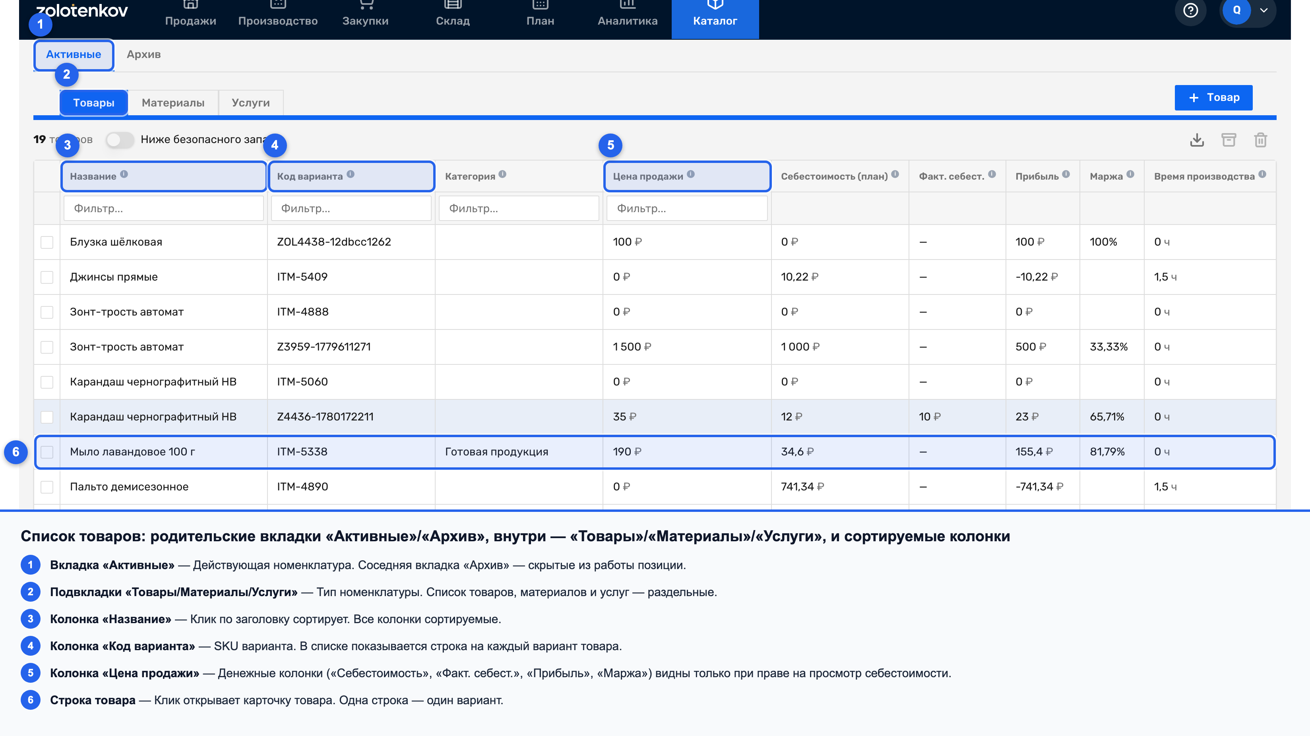Select the Услуги subtab

[x=251, y=103]
